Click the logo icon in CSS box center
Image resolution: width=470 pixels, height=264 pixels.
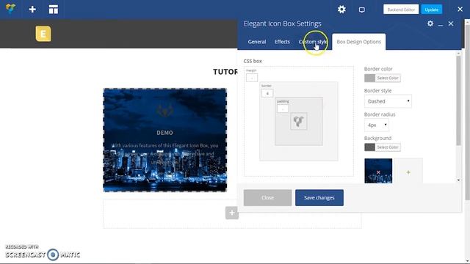[299, 121]
